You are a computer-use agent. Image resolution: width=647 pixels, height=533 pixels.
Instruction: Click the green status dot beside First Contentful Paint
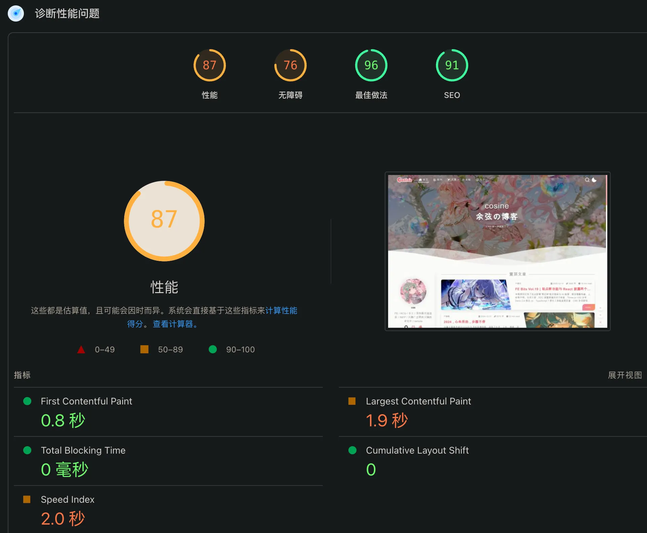(27, 401)
